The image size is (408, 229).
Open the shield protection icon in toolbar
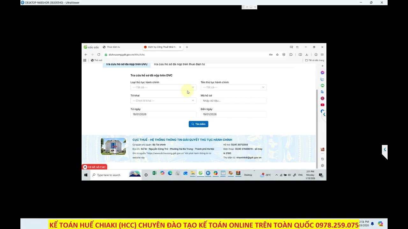pyautogui.click(x=284, y=55)
